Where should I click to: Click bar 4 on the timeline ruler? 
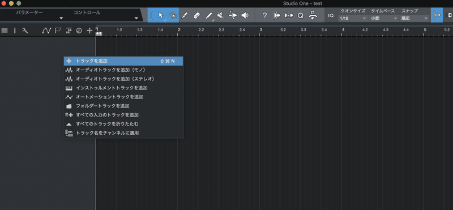click(x=343, y=29)
